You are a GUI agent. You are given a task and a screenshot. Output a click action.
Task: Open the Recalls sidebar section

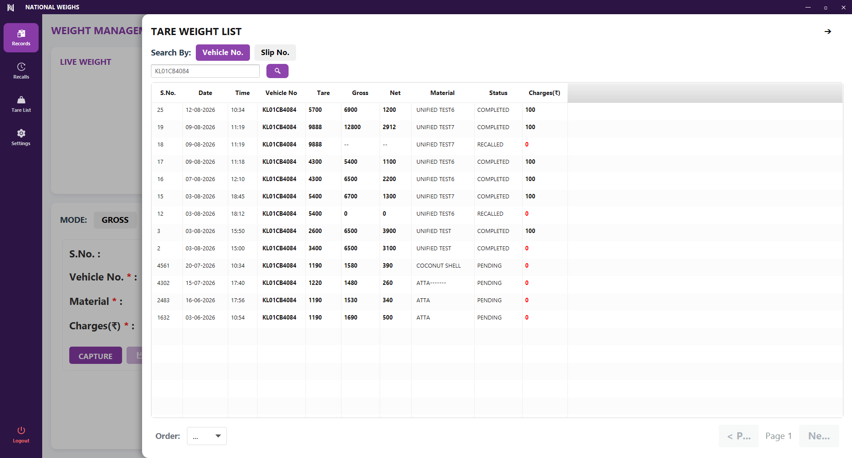tap(21, 71)
